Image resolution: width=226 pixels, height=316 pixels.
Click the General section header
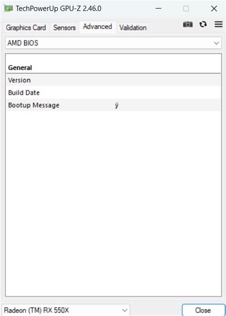click(20, 68)
